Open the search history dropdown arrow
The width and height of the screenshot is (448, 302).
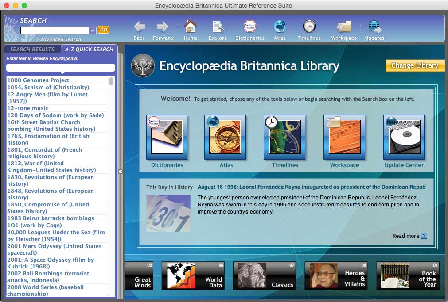(x=92, y=30)
